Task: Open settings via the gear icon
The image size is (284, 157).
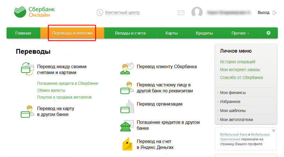Action: (268, 33)
